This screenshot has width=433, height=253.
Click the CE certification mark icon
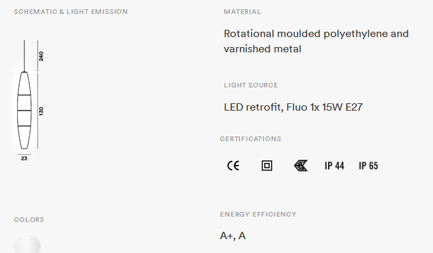233,166
